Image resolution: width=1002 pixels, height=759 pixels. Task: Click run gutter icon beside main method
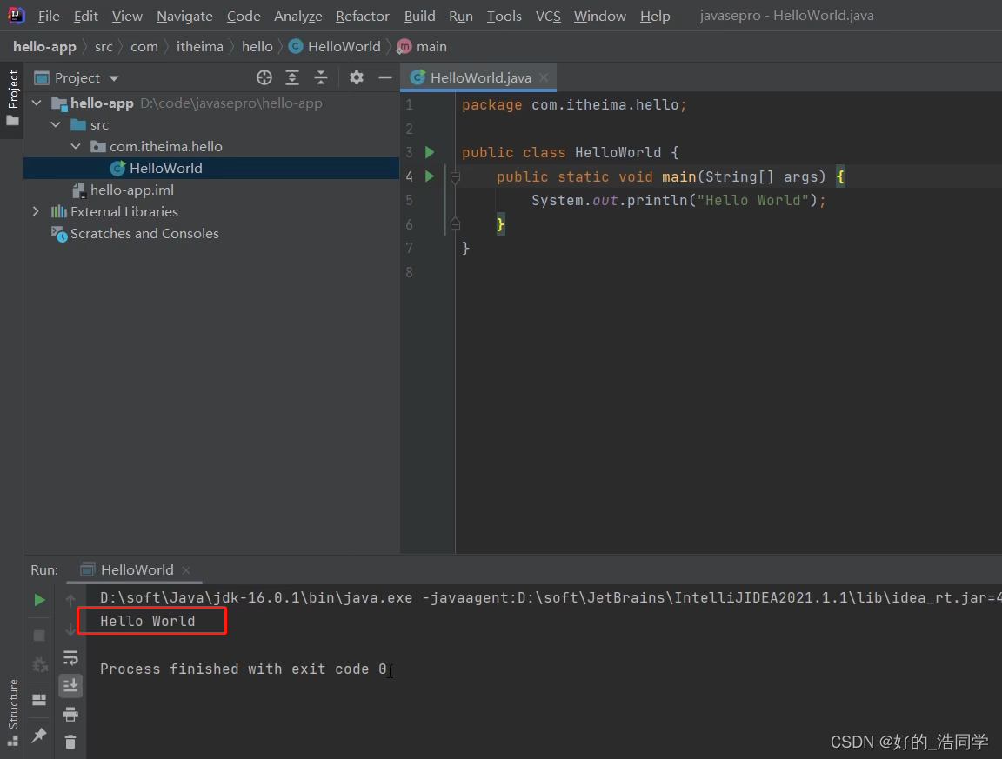coord(430,176)
